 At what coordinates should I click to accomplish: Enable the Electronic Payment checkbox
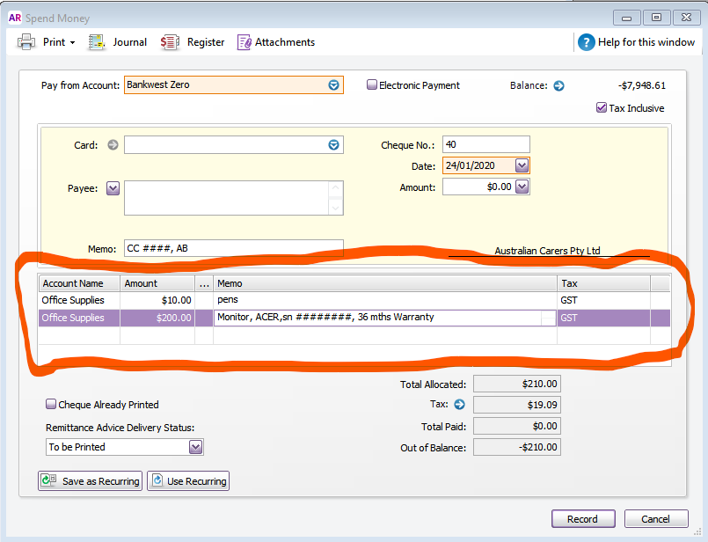coord(373,85)
